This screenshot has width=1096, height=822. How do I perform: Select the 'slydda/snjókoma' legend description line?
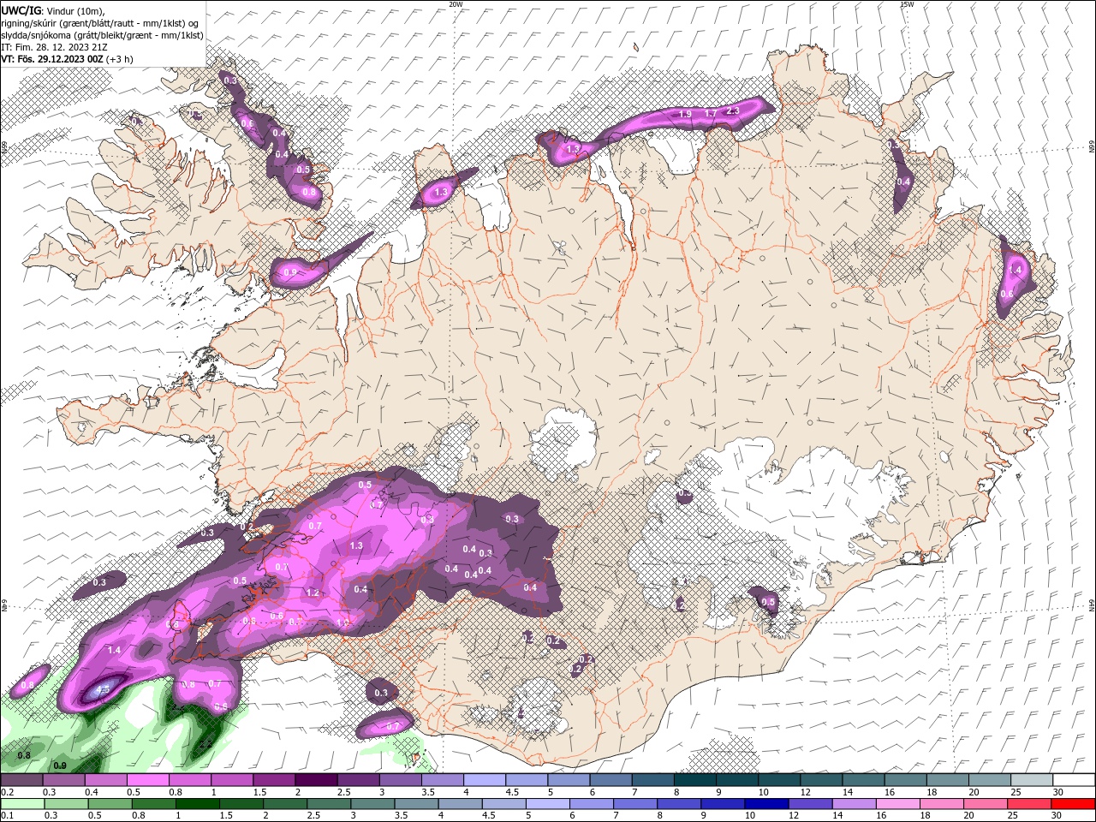(102, 35)
